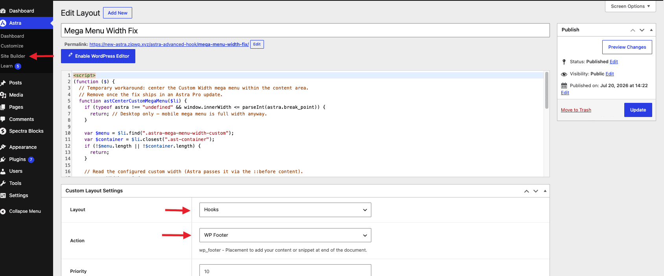Toggle the Publish panel collapse triangle
The height and width of the screenshot is (276, 664).
tap(651, 30)
